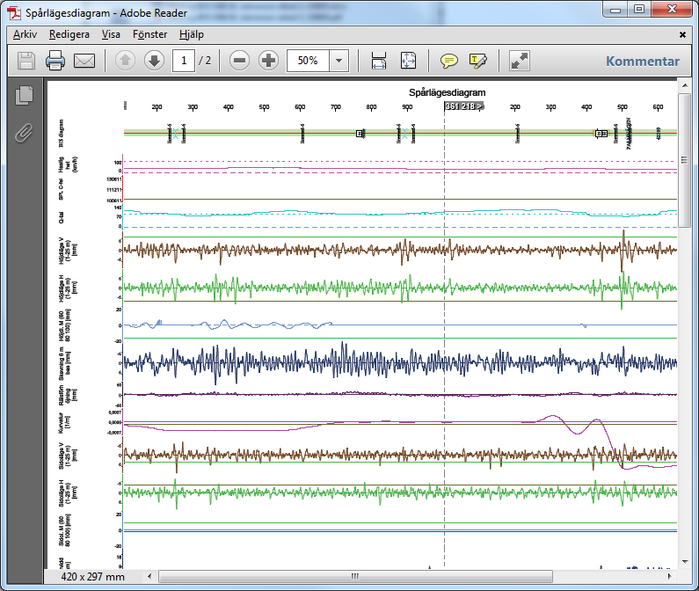This screenshot has width=699, height=591.
Task: Open the Visa menu
Action: click(x=111, y=34)
